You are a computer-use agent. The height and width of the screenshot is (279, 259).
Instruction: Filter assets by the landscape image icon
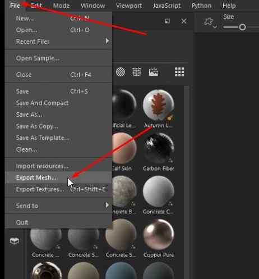pos(154,72)
